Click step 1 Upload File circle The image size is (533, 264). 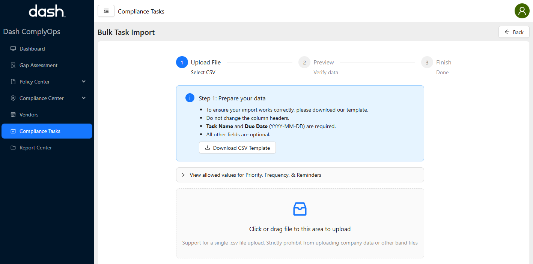point(182,62)
